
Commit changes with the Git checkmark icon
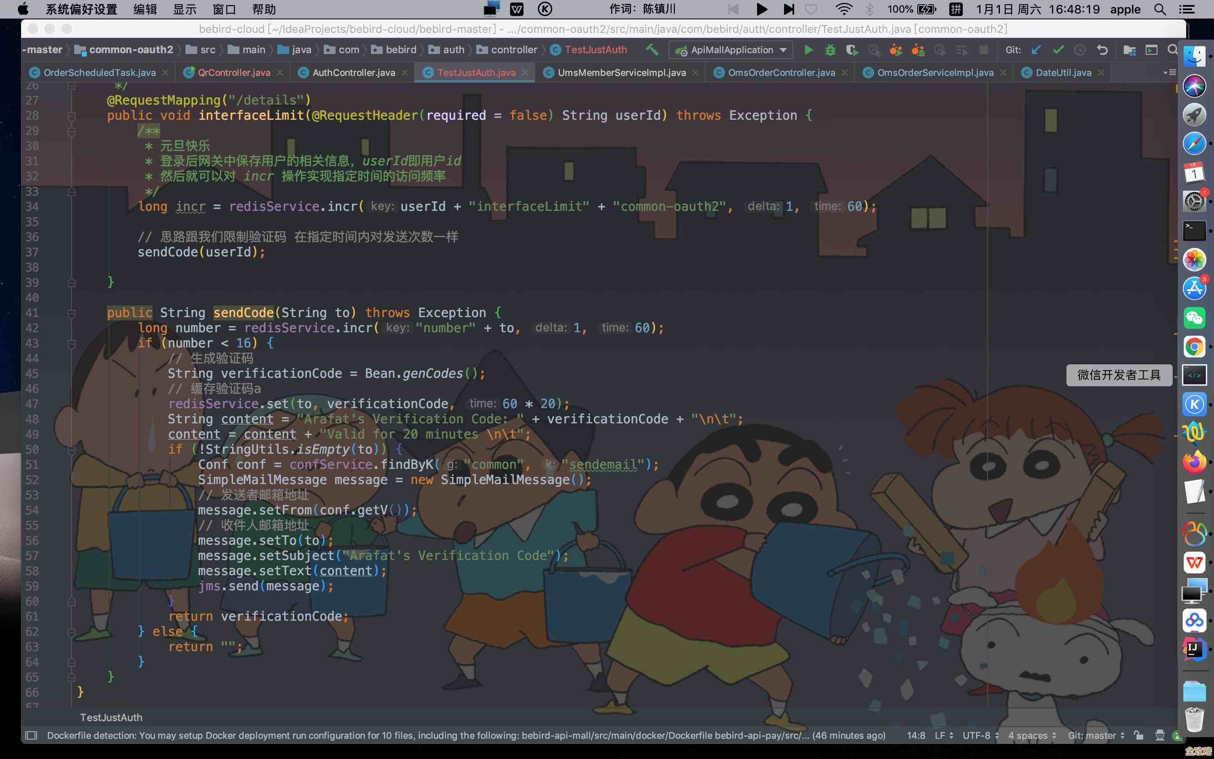(1058, 50)
